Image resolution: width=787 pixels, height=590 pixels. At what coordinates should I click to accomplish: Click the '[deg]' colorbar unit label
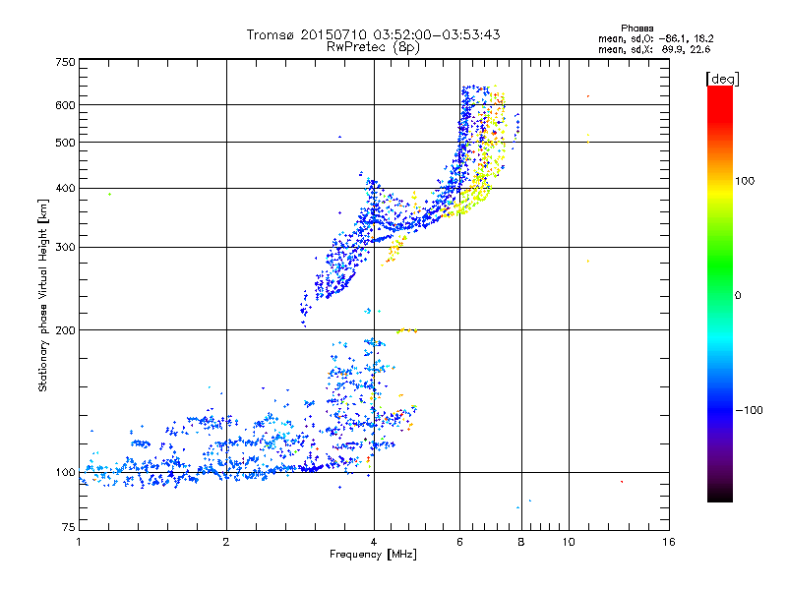(722, 79)
